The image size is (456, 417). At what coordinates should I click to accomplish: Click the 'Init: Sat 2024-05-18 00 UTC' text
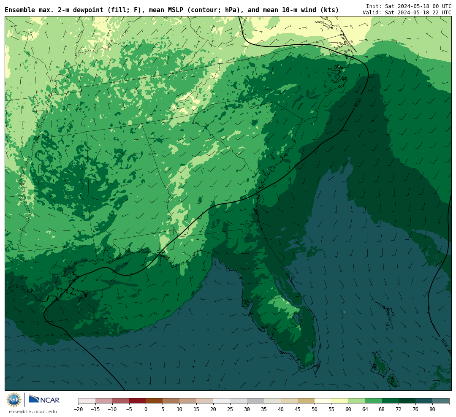[x=409, y=6]
